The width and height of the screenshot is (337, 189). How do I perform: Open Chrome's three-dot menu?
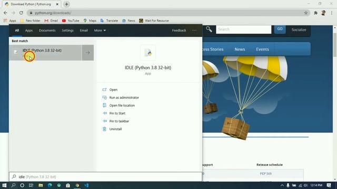[x=332, y=13]
